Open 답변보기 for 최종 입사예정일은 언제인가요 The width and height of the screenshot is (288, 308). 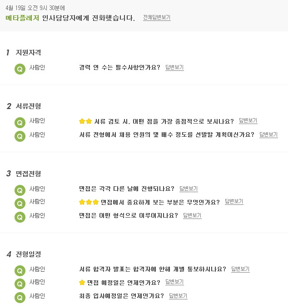178,296
